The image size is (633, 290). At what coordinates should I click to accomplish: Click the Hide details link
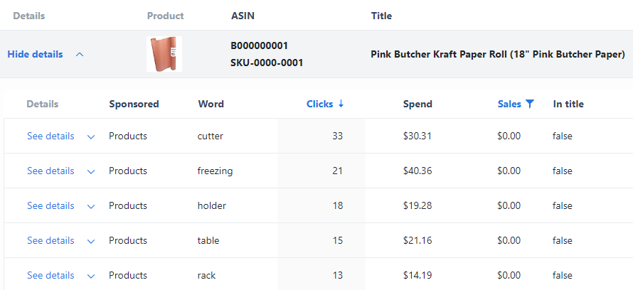click(35, 54)
